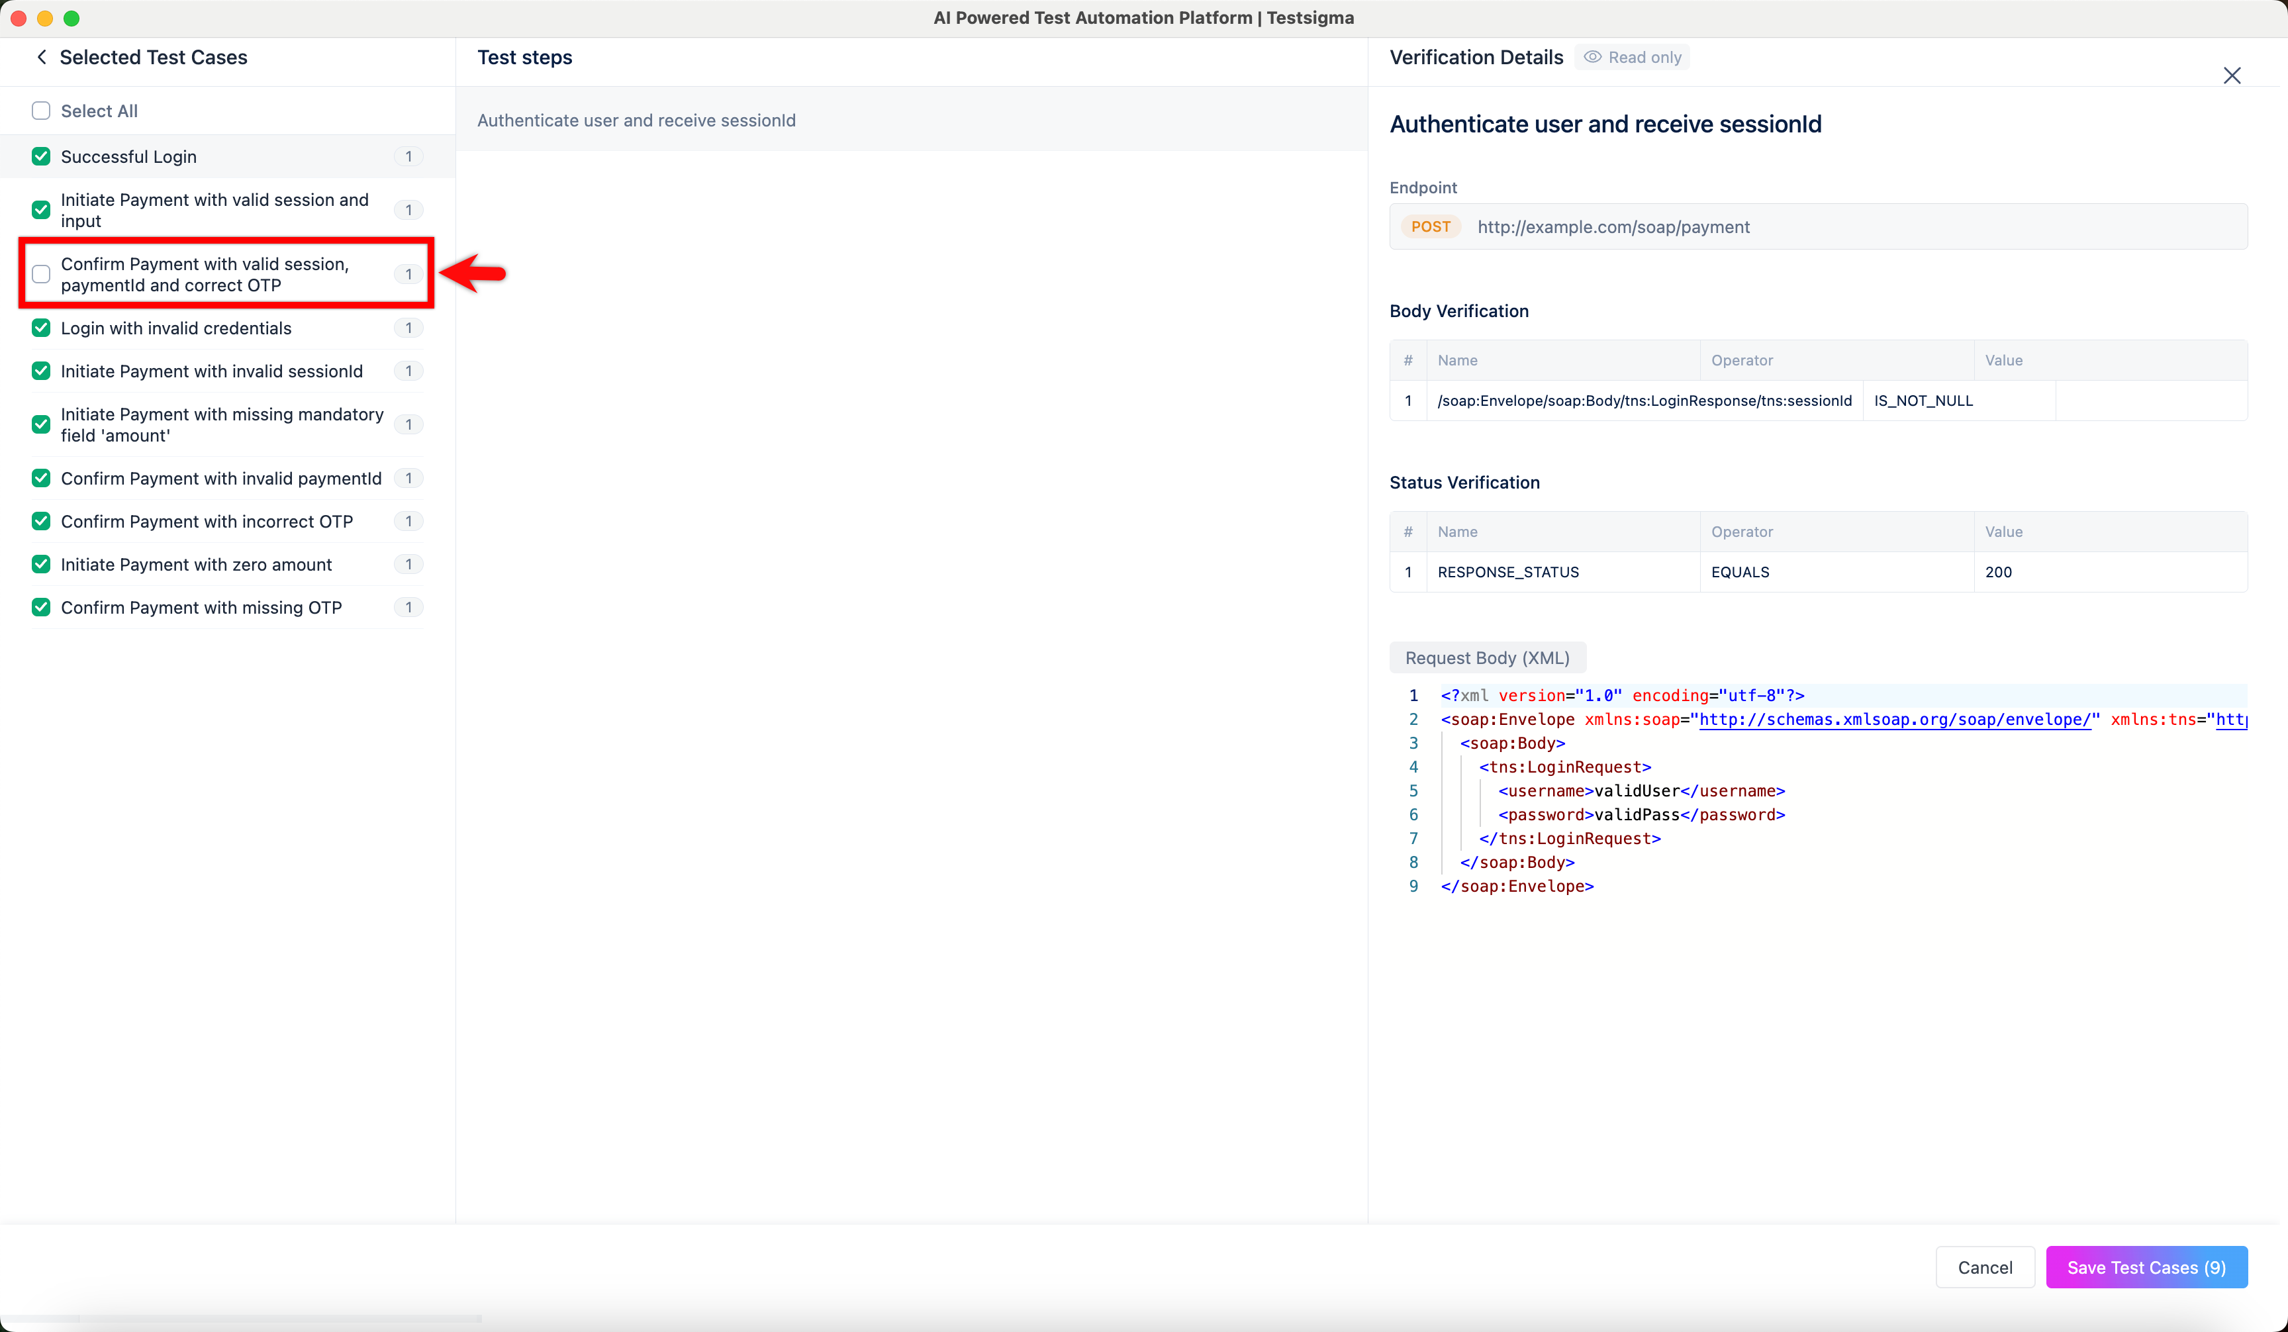Click the Cancel button
This screenshot has height=1332, width=2288.
click(1984, 1268)
